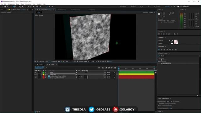Open the Regular font style dropdown
This screenshot has width=201, height=113.
pyautogui.click(x=164, y=43)
